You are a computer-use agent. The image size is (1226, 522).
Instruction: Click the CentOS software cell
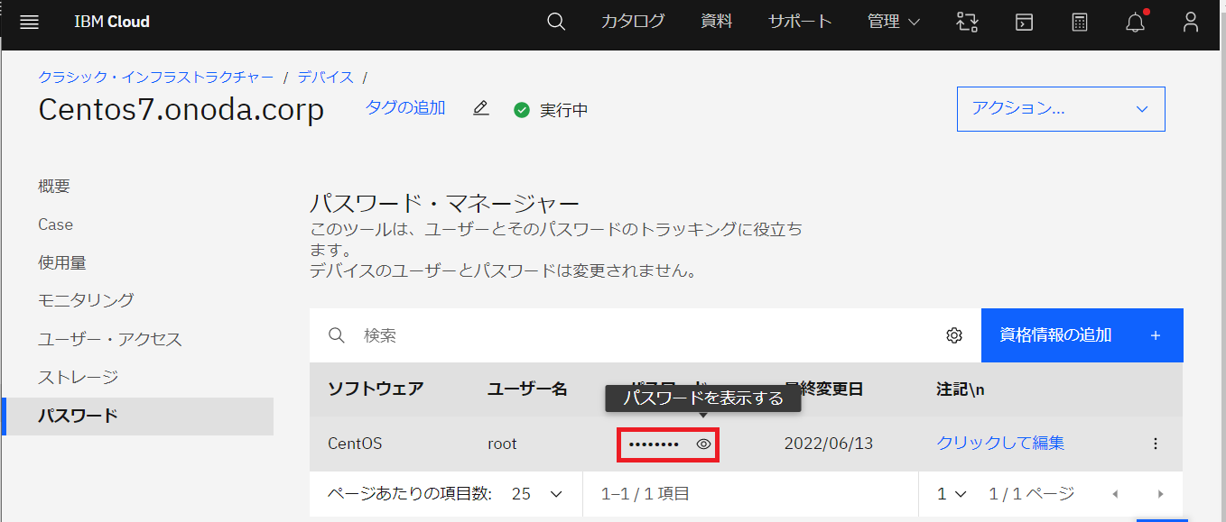[355, 444]
